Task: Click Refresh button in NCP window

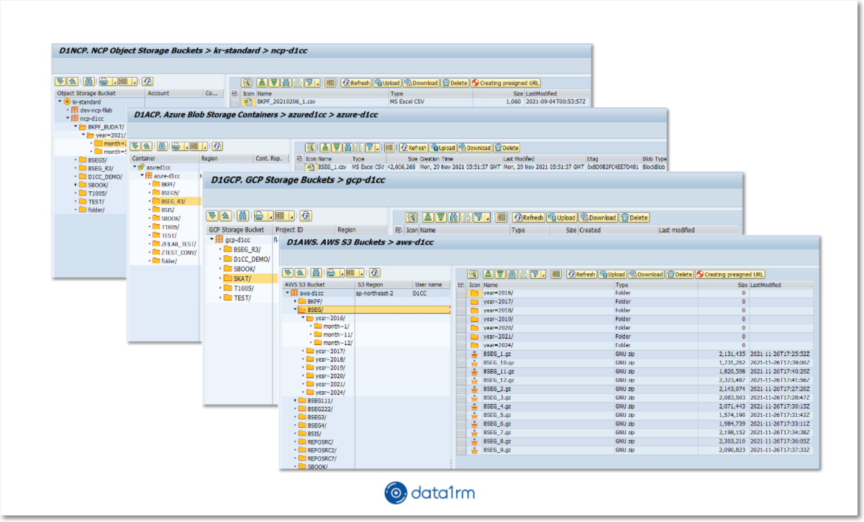Action: [x=355, y=83]
